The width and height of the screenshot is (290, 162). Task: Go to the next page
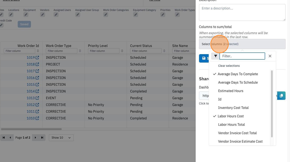[x=35, y=138]
